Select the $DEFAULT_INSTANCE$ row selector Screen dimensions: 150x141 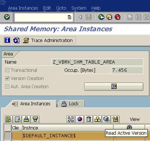[x=8, y=135]
